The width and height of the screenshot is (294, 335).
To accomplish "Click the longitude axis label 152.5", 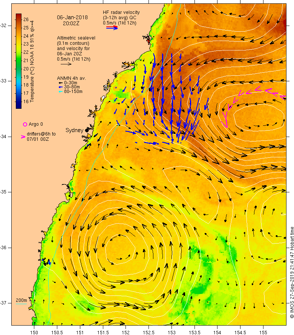I will coord(149,332).
